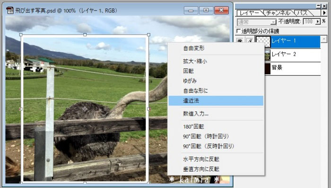
Task: Open the 通常 blend mode dropdown
Action: (x=256, y=22)
